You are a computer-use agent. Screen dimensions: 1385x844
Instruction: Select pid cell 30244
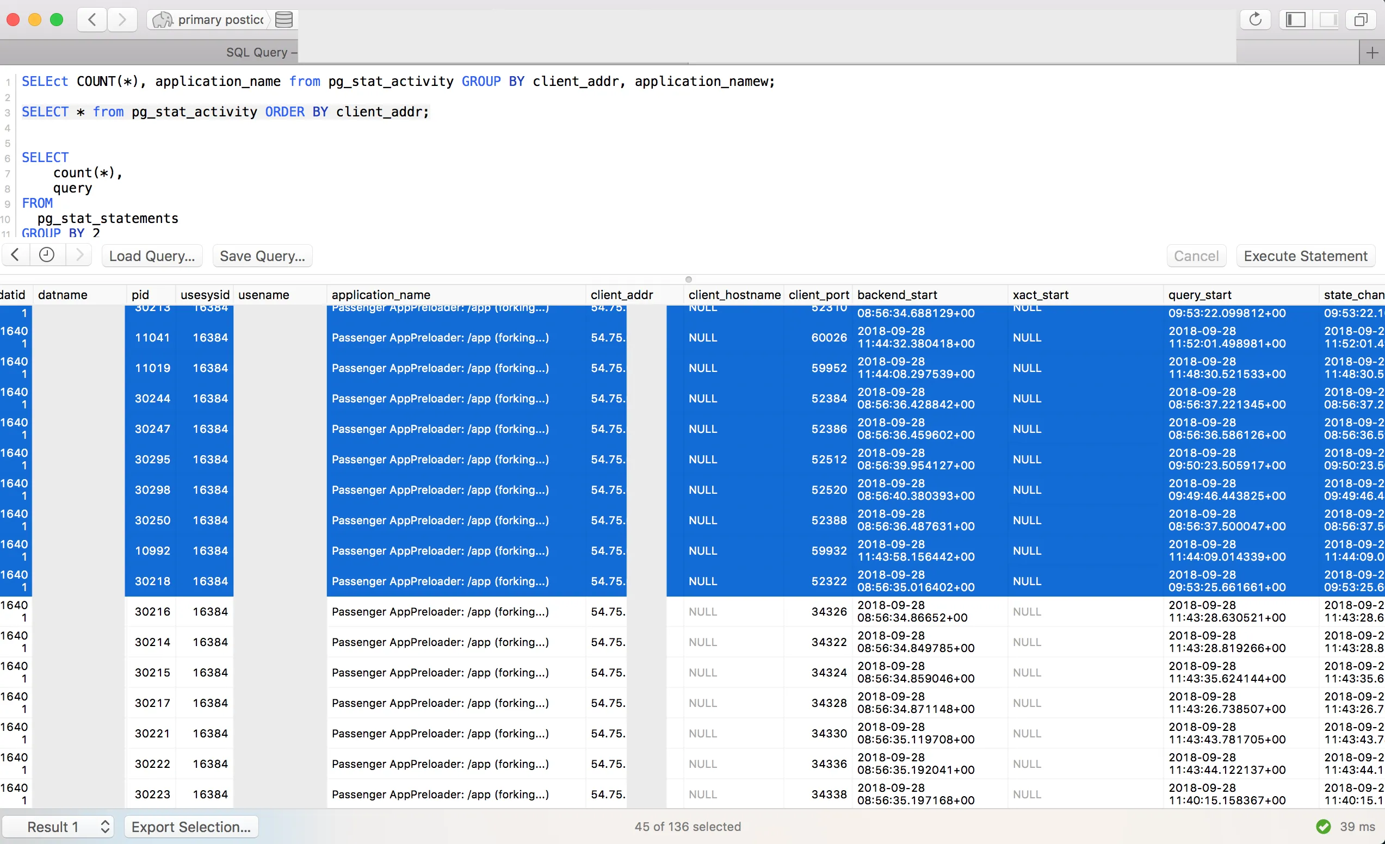(x=152, y=399)
